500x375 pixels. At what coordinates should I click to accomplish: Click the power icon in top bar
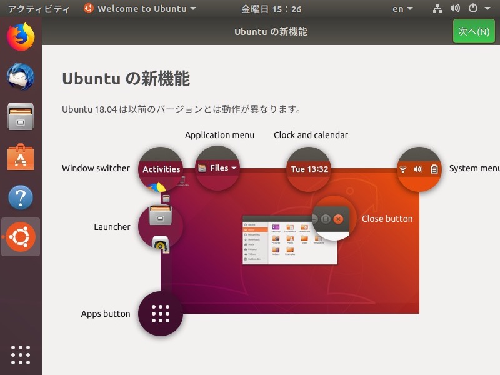pyautogui.click(x=473, y=8)
